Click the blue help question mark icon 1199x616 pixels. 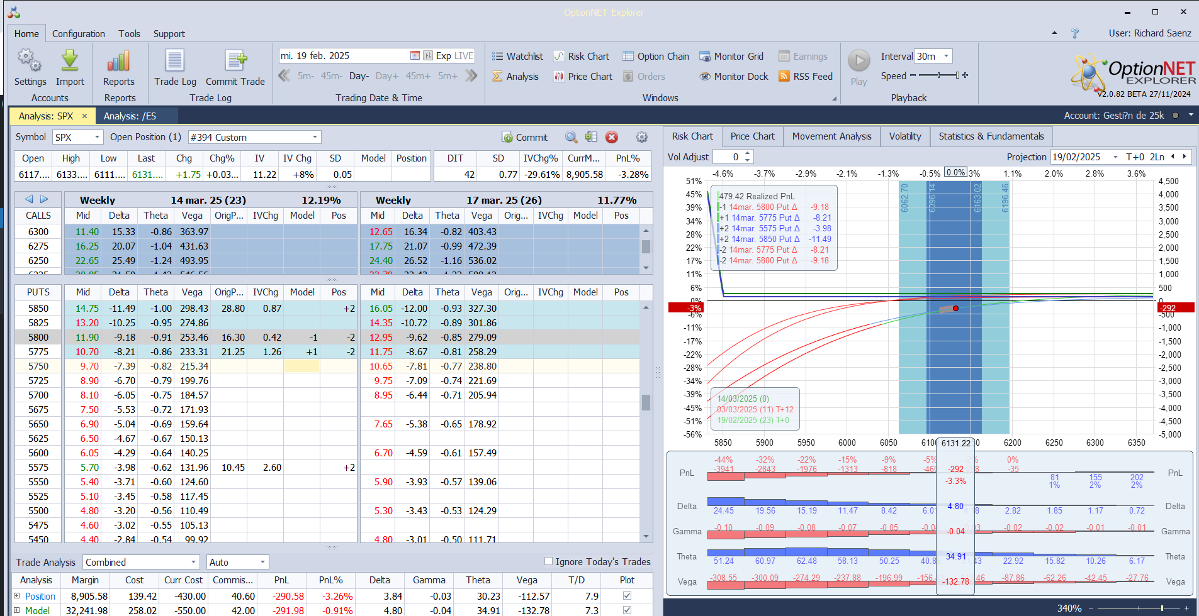click(x=1075, y=33)
